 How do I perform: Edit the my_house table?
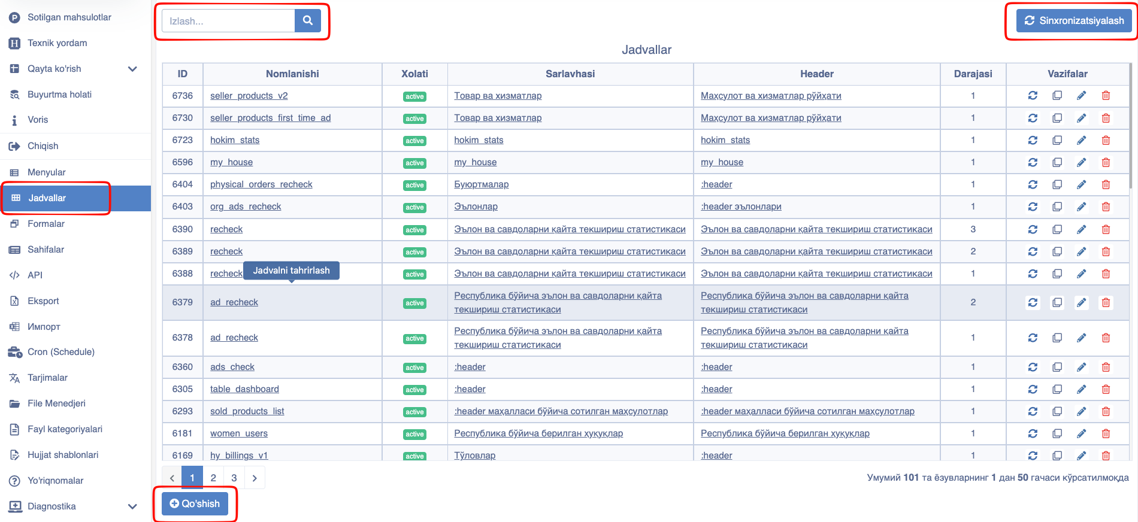1081,162
